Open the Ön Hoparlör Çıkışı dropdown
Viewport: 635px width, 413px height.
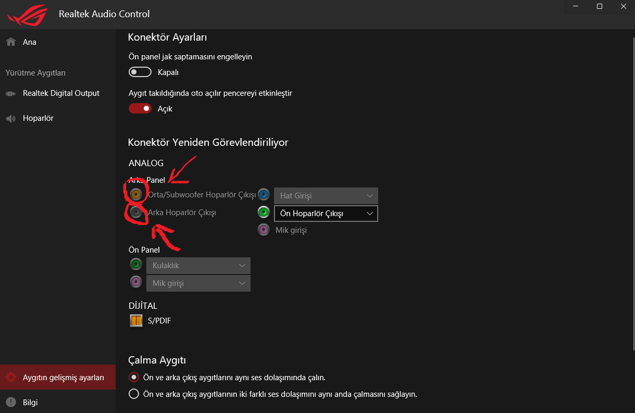click(326, 213)
